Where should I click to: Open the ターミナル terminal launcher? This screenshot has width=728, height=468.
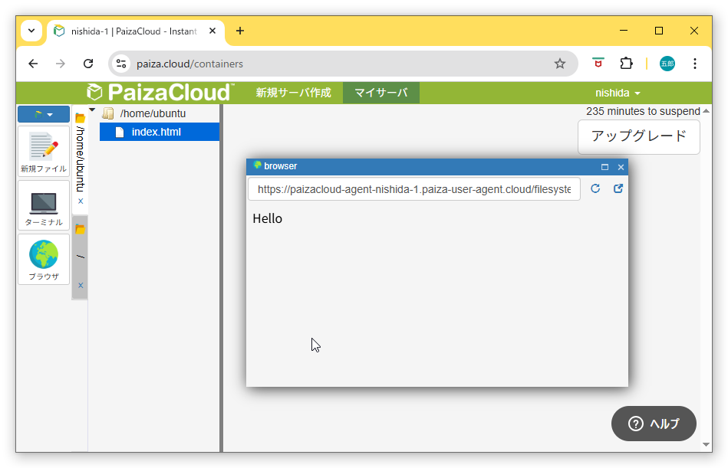[44, 206]
